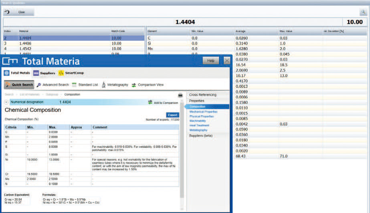The width and height of the screenshot is (370, 213).
Task: Click the Approx column header
Action: point(76,127)
